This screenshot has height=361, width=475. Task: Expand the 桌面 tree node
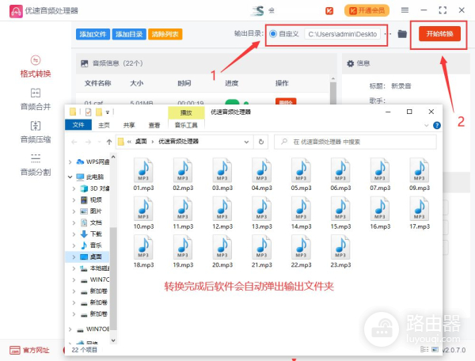coord(74,256)
